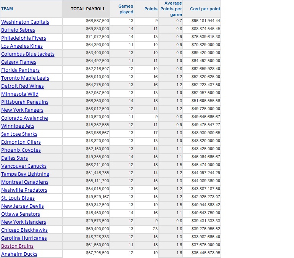The image size is (294, 258).
Task: Open the Los Angeles Kings link
Action: [22, 46]
